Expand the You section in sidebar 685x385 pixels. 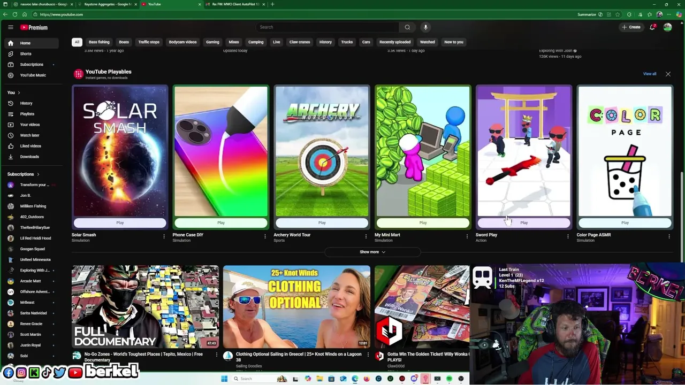(13, 93)
